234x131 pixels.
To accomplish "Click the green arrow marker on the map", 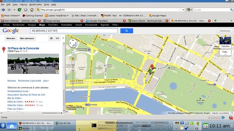I will point(150,72).
